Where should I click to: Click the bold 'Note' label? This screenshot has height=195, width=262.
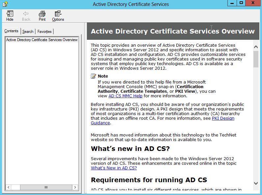[x=103, y=76]
